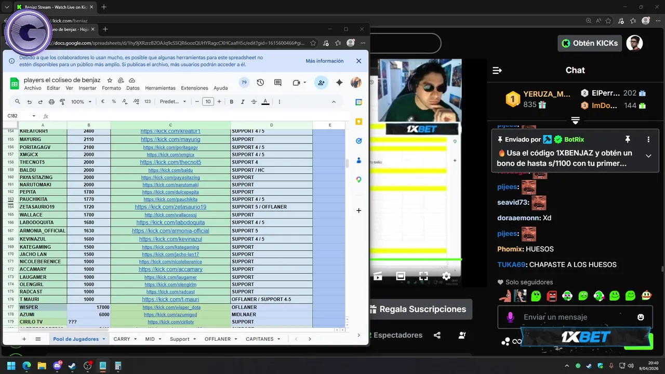665x374 pixels.
Task: Toggle strikethrough formatting in Sheets
Action: 254,102
